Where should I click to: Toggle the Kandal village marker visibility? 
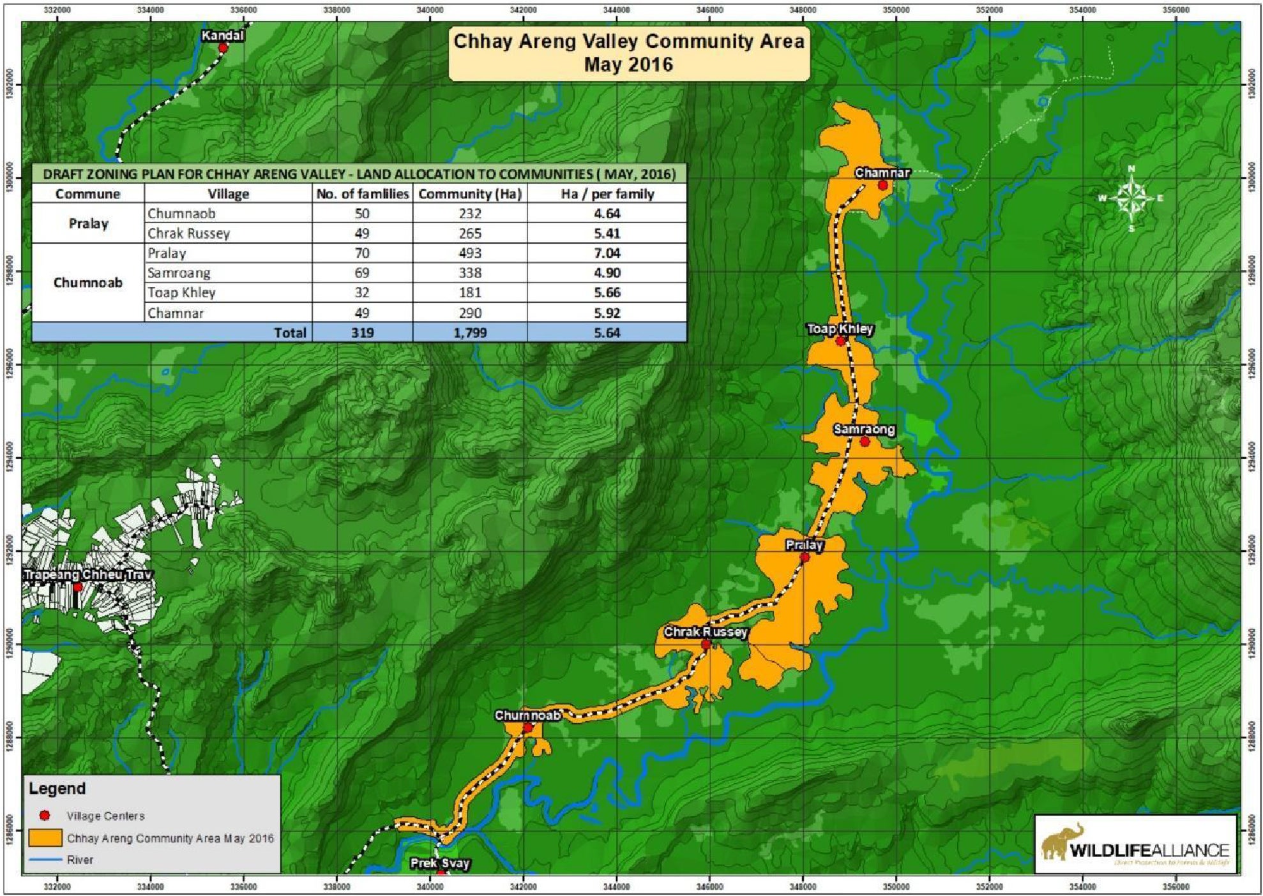224,48
